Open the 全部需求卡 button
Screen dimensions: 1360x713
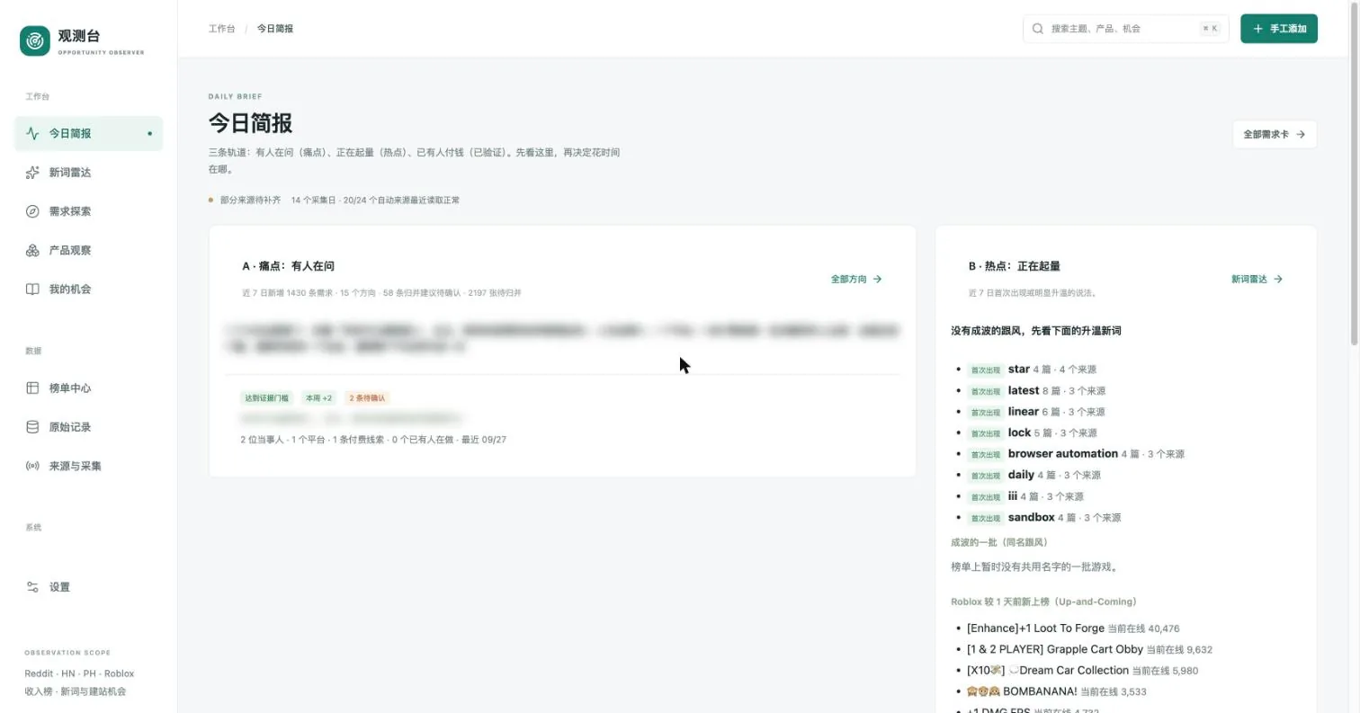coord(1275,134)
